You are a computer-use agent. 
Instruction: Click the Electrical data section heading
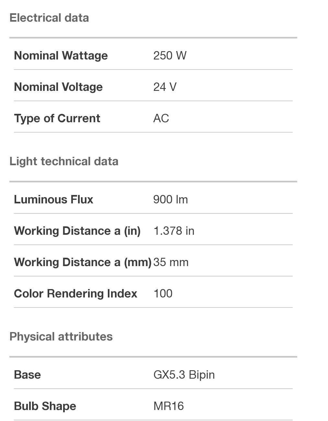49,18
